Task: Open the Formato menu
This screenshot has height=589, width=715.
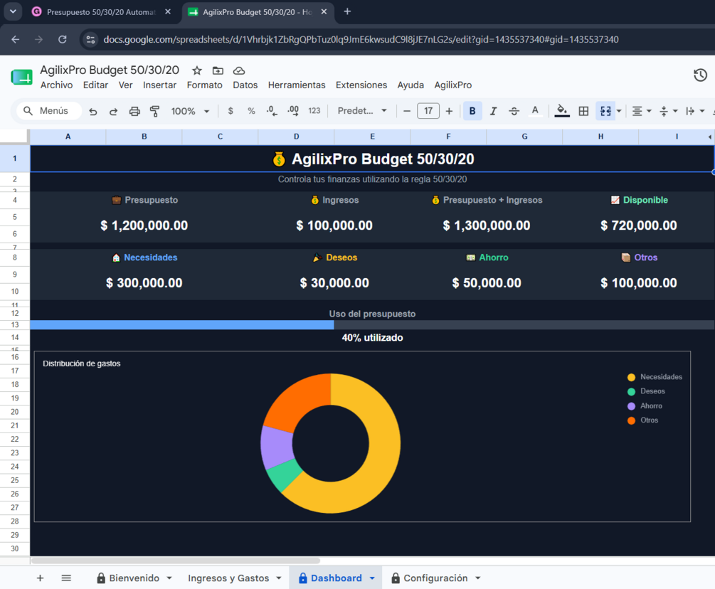Action: click(x=205, y=85)
